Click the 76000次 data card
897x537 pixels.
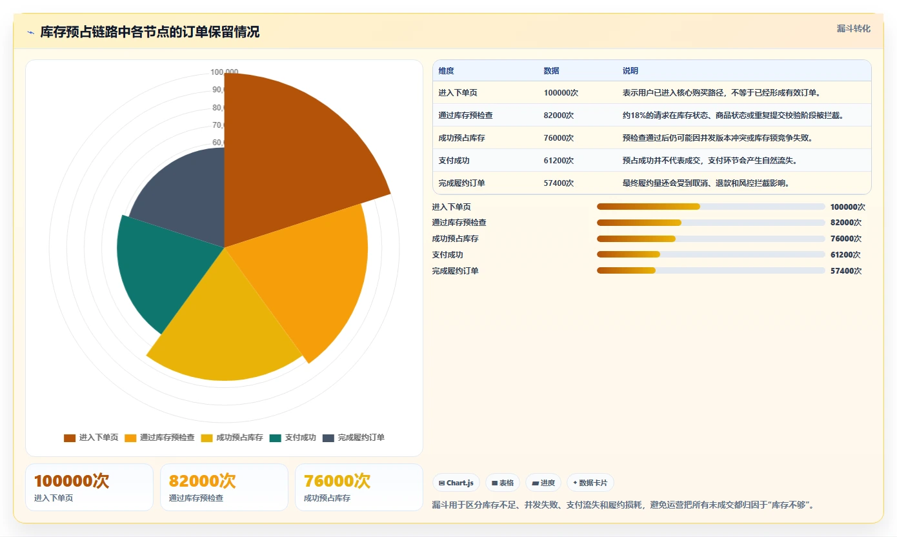click(359, 487)
